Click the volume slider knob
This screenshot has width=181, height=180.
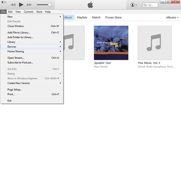50,5
